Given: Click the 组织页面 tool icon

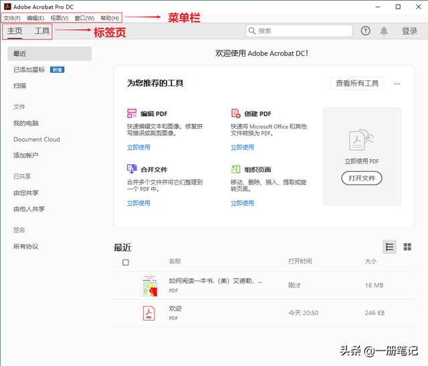Looking at the screenshot, I should (x=236, y=169).
